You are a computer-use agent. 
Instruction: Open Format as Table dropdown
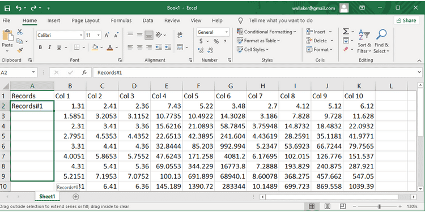point(258,41)
